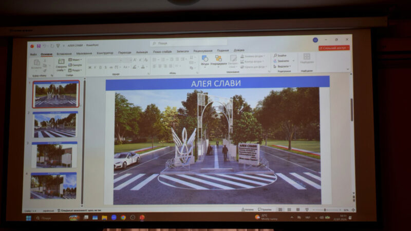411x231 pixels.
Task: Click Скинути reset slide button
Action: (75, 65)
